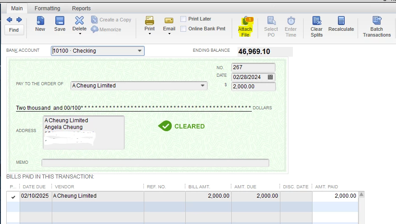Viewport: 396px width, 224px height.
Task: Go to previous transaction with left arrow
Action: [x=9, y=20]
